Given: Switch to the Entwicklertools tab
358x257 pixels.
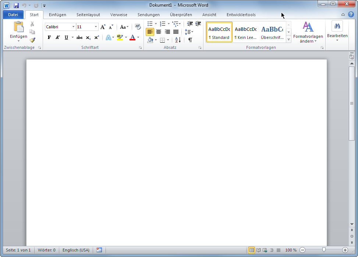Looking at the screenshot, I should point(241,15).
